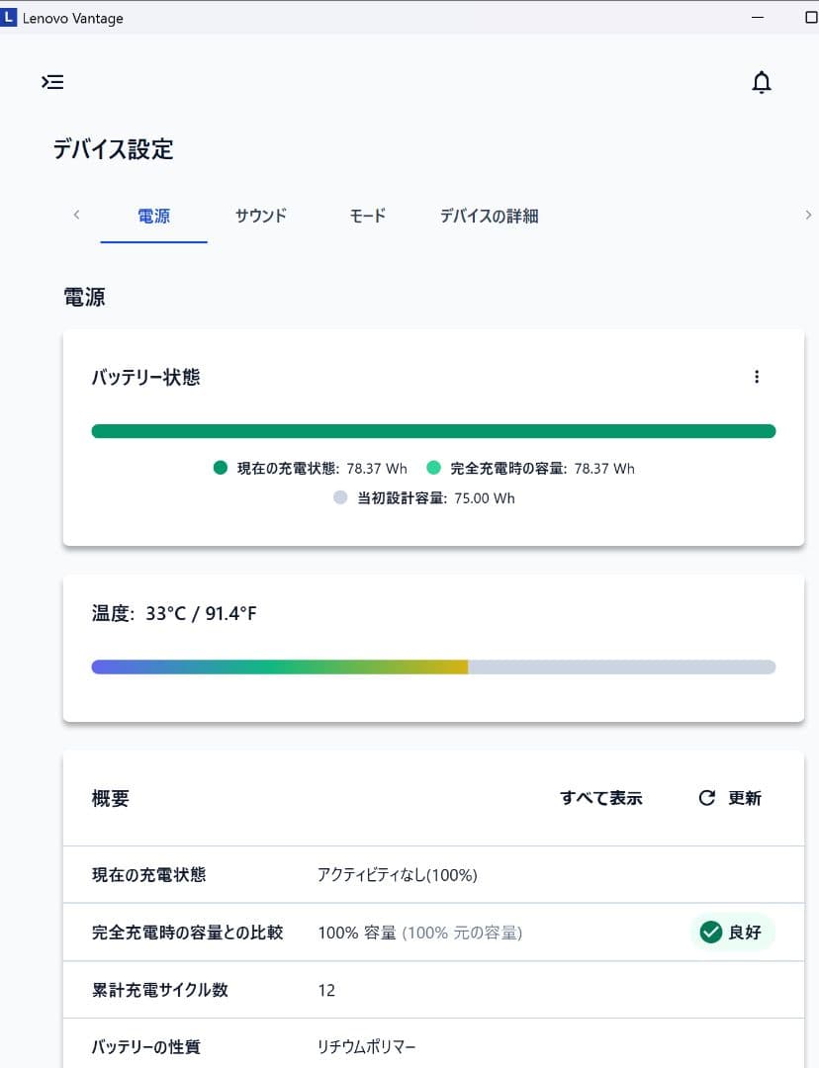Minimize the Lenovo Vantage window

tap(758, 18)
